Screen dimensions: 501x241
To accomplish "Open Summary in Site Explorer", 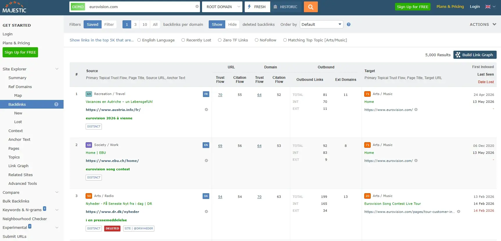I will 17,78.
